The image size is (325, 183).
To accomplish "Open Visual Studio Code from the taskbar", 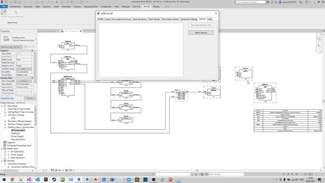I will (x=37, y=179).
